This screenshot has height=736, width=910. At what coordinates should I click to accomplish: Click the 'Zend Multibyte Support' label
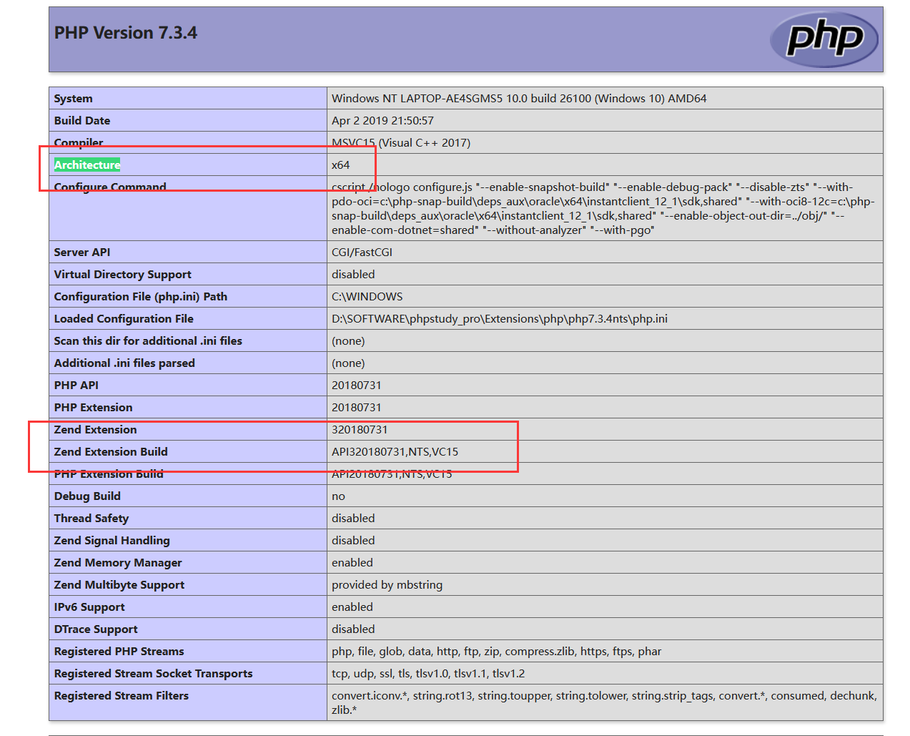[119, 585]
